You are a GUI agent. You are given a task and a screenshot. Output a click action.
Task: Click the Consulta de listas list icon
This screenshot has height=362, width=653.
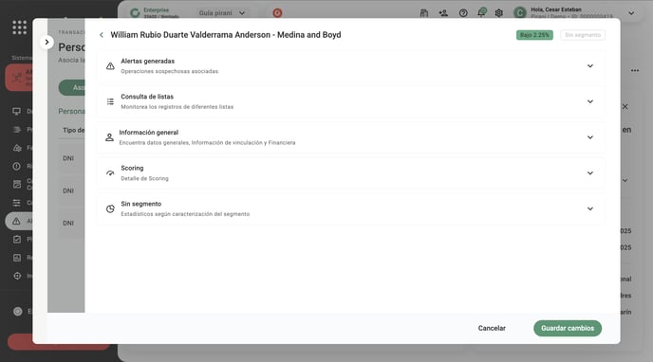[x=110, y=101]
